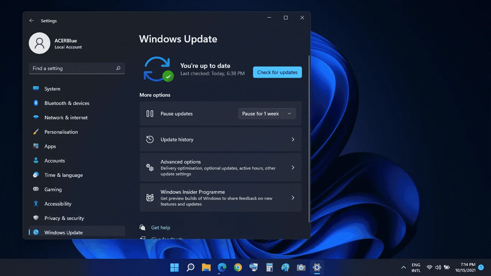Click the Get help speech-bubble icon
The width and height of the screenshot is (491, 276).
click(x=143, y=227)
